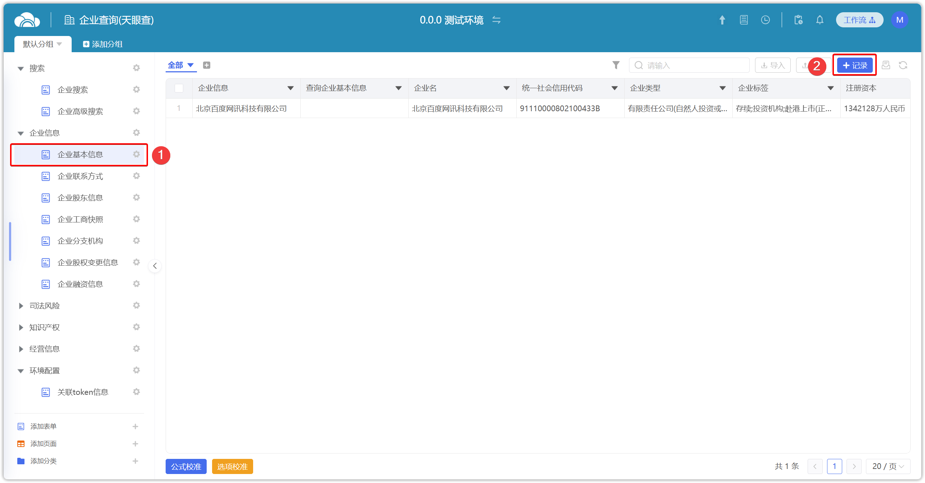
Task: Click the print icon right of the record button
Action: point(886,65)
